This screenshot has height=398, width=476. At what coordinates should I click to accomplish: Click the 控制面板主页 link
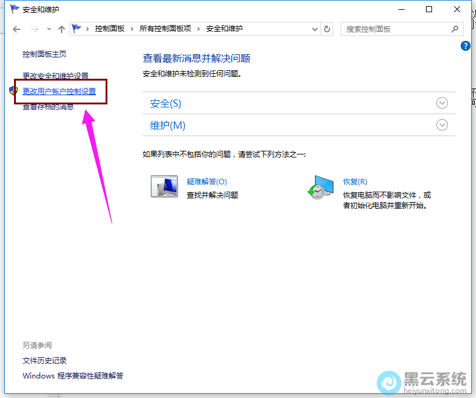(45, 54)
